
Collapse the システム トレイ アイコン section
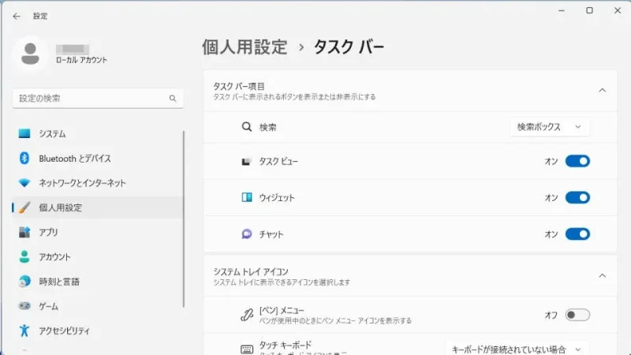(x=603, y=276)
